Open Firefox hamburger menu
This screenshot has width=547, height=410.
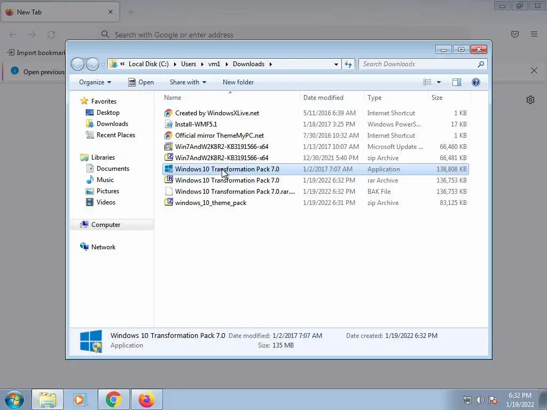[x=534, y=34]
